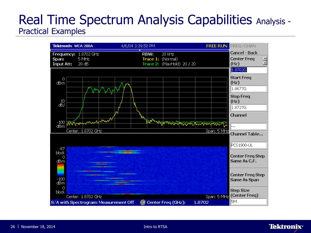Select Step Size 5M field
Image resolution: width=311 pixels, height=233 pixels.
coord(249,202)
